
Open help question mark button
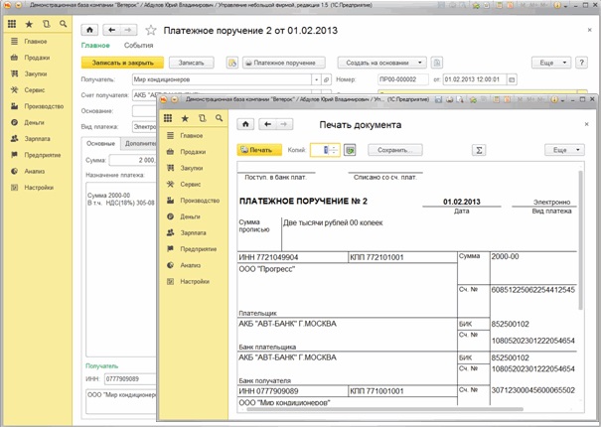(581, 63)
